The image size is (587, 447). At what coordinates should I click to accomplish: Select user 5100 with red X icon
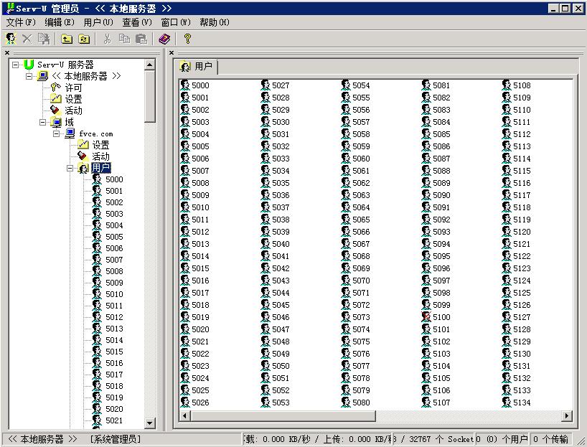(441, 317)
